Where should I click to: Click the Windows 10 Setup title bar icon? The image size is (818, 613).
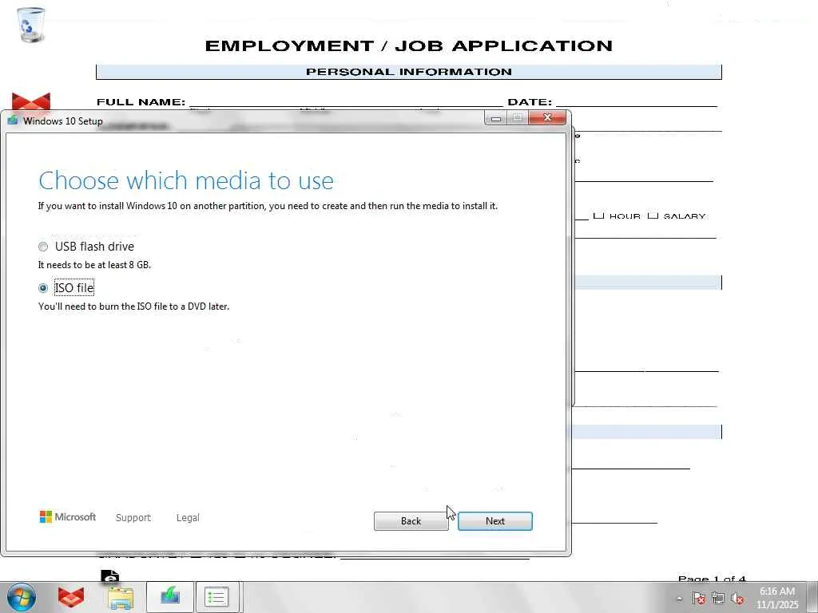tap(13, 121)
